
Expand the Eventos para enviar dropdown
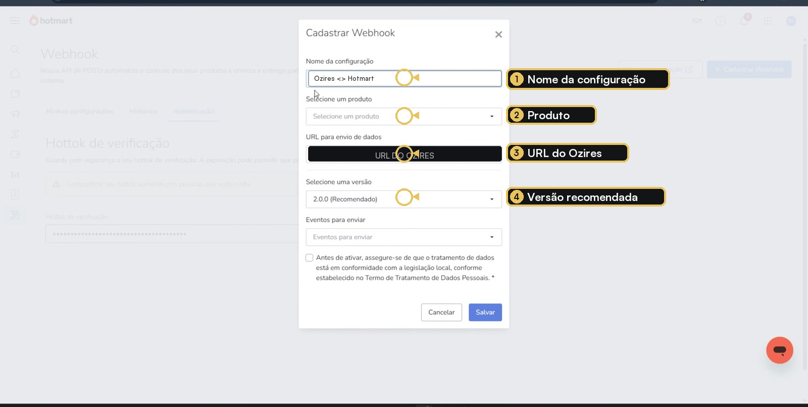point(404,237)
